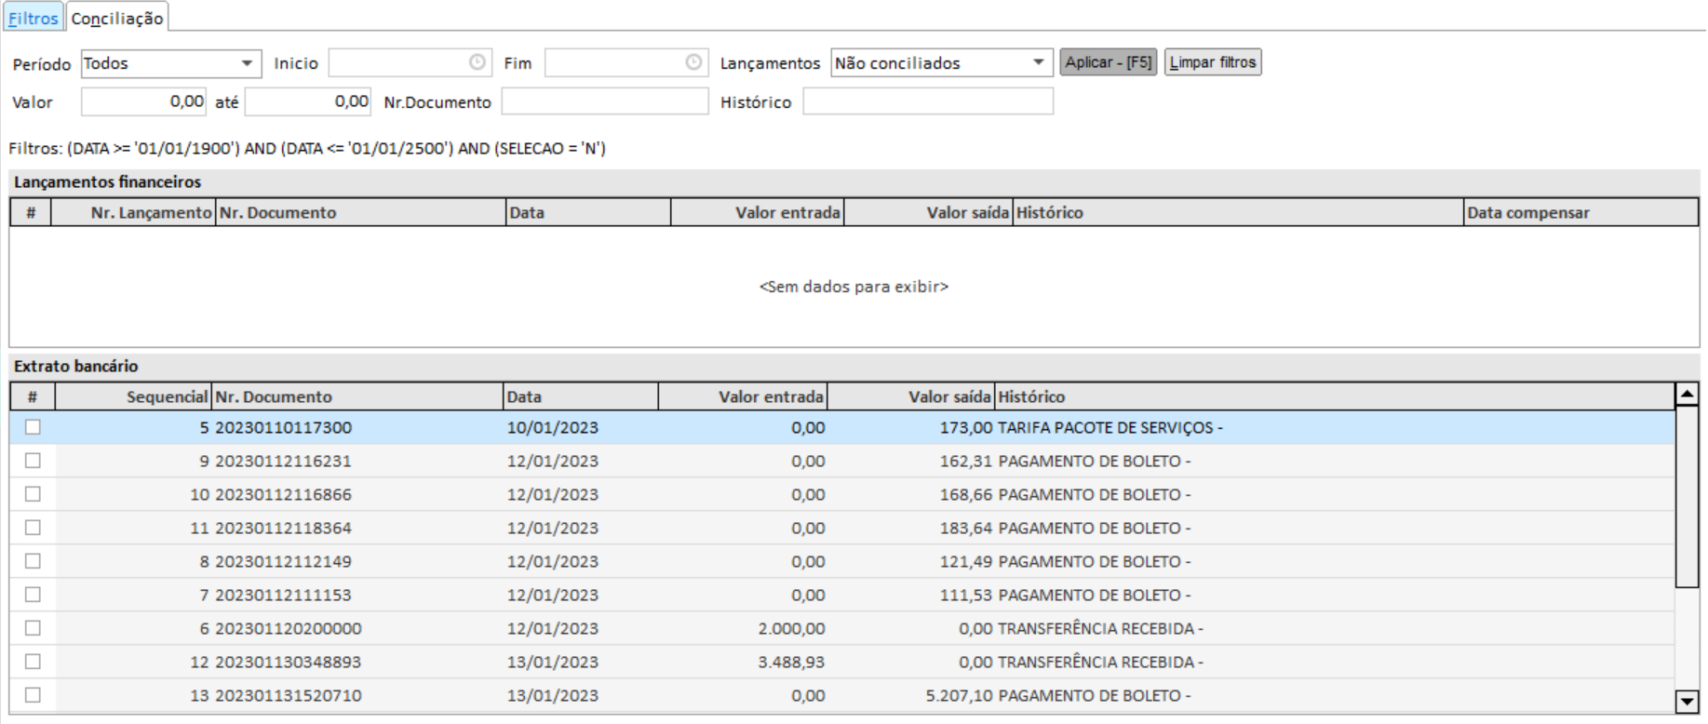This screenshot has height=724, width=1708.
Task: Click Valor entrada header in Lançamentos financeiros
Action: click(x=757, y=212)
